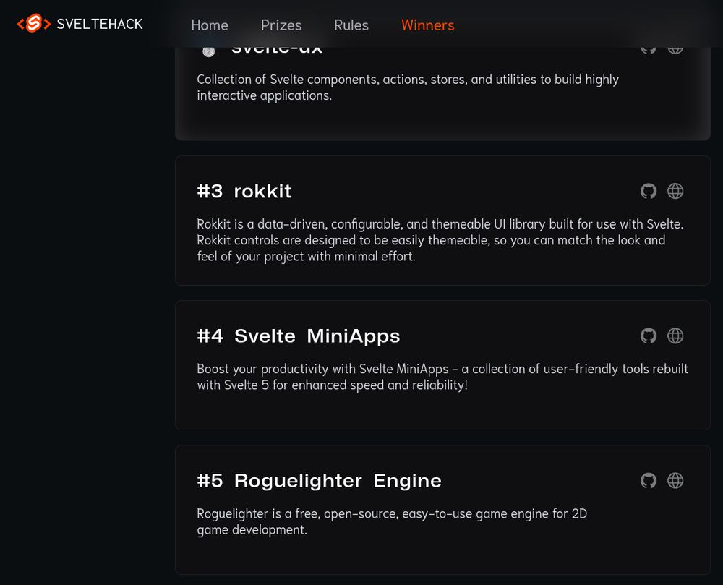Click the Svelte MiniApps description text
This screenshot has height=585, width=723.
point(442,377)
